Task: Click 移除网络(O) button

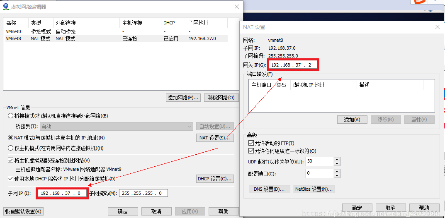Action: 221,98
